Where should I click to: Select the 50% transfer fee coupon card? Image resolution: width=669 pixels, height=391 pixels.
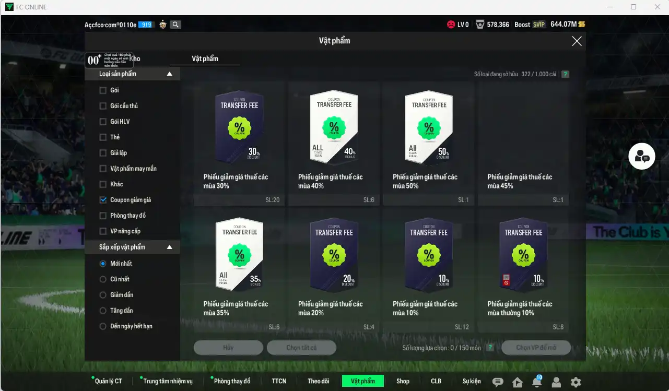429,144
